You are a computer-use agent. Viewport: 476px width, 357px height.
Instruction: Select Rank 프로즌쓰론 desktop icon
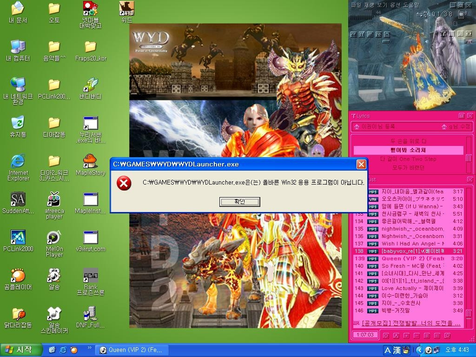pos(90,282)
